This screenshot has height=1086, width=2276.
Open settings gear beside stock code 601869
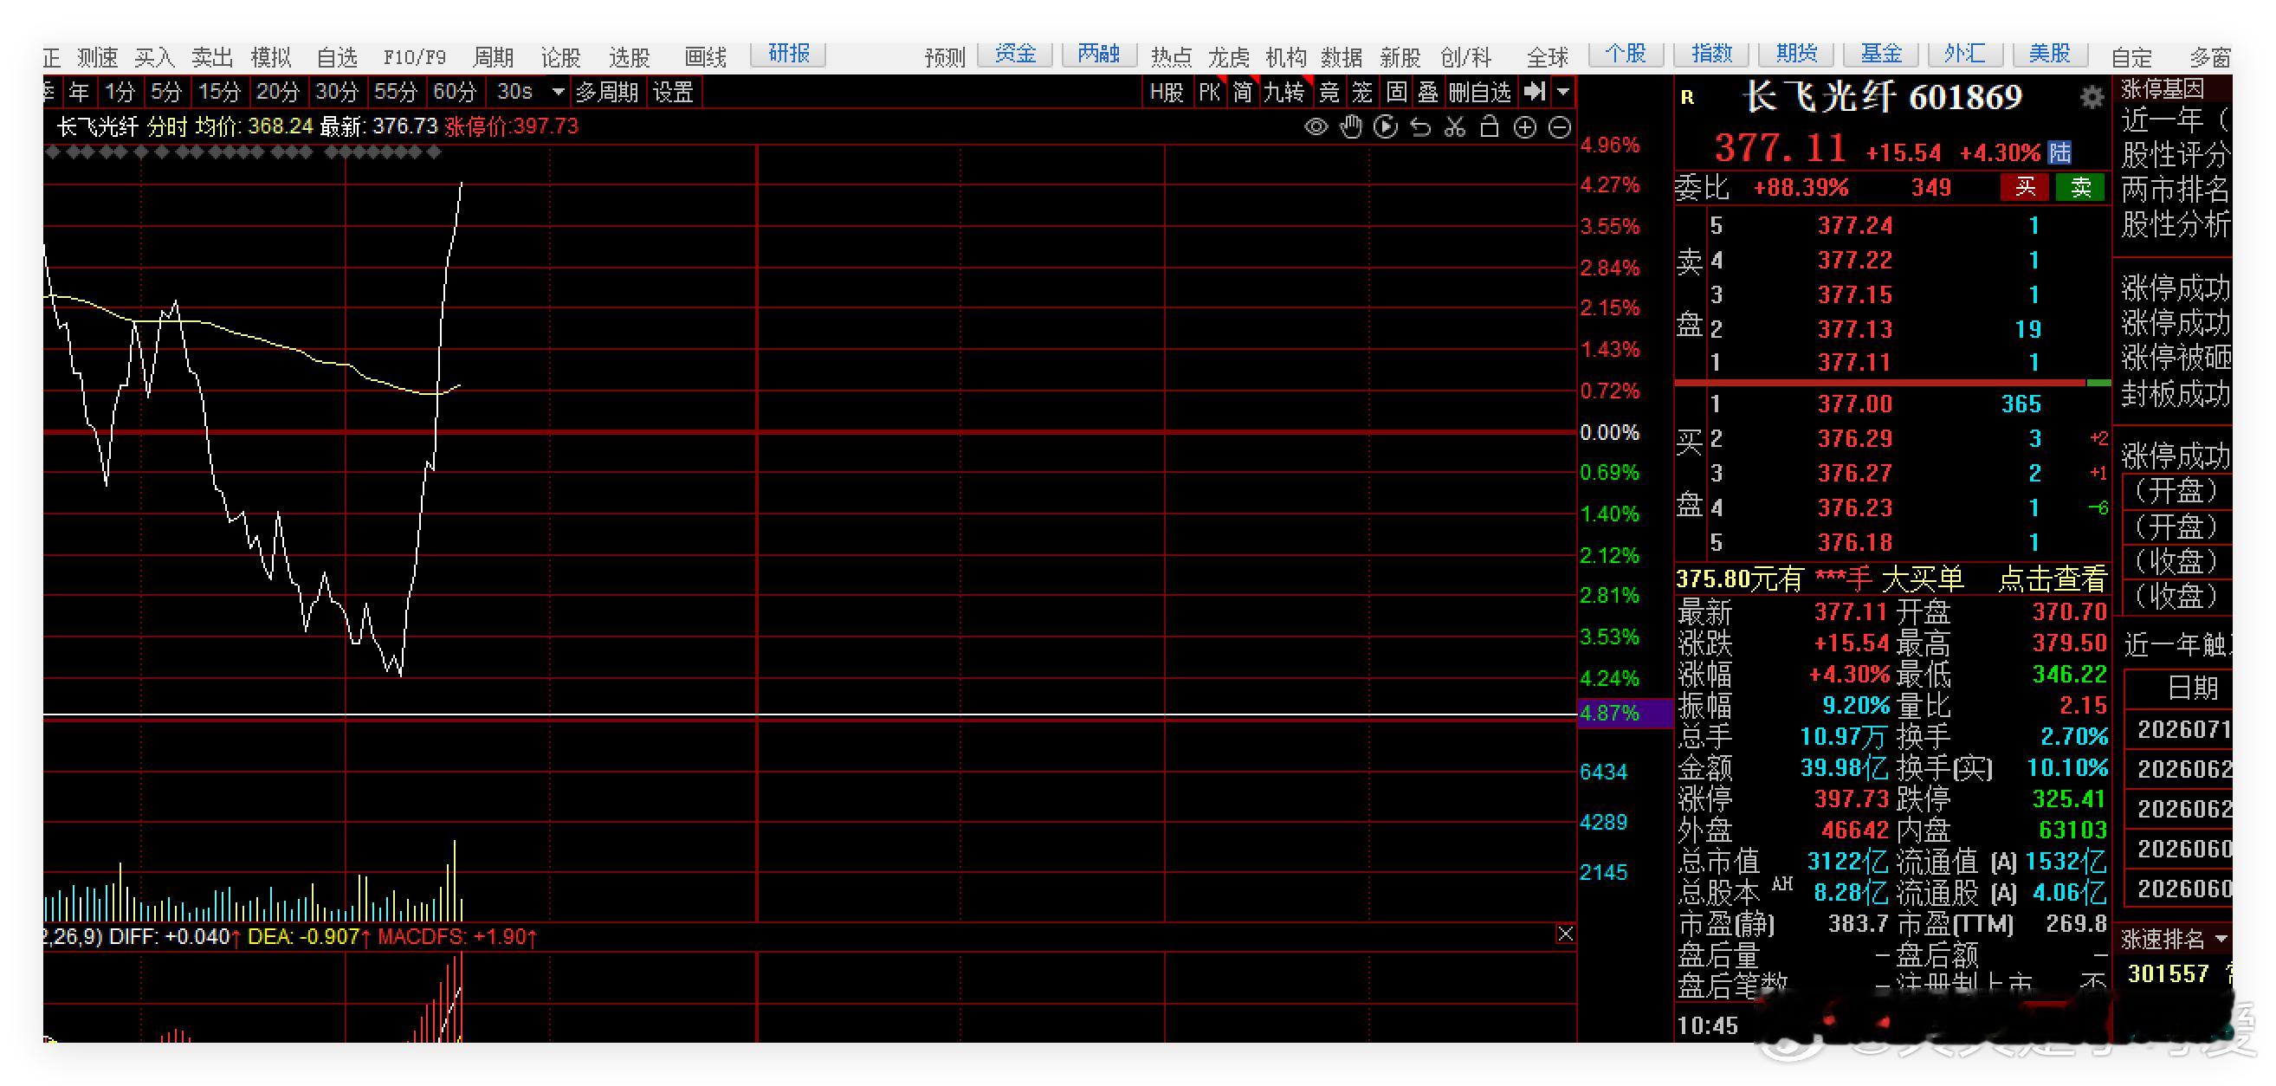tap(2092, 96)
